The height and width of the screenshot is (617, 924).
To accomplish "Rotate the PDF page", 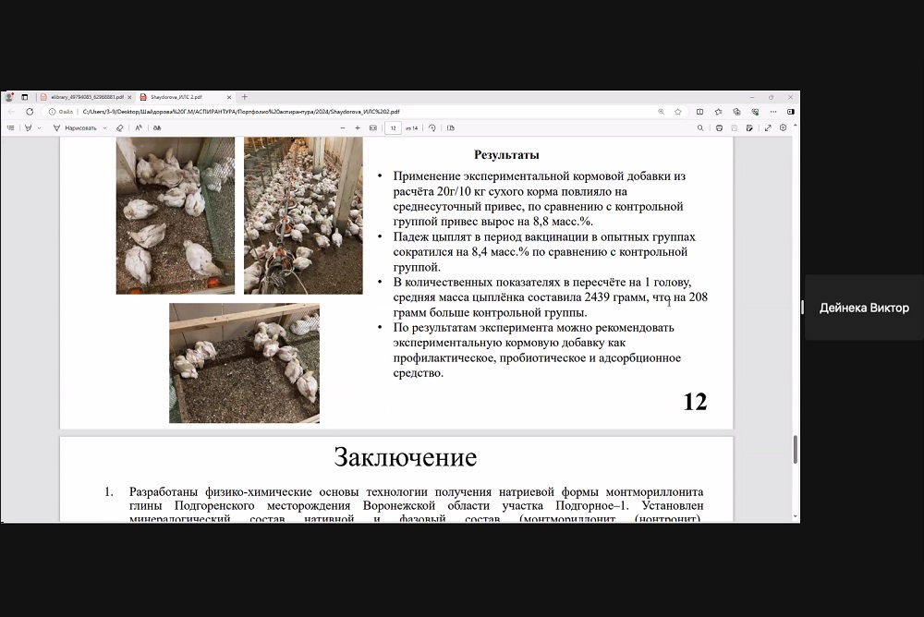I will (x=432, y=127).
